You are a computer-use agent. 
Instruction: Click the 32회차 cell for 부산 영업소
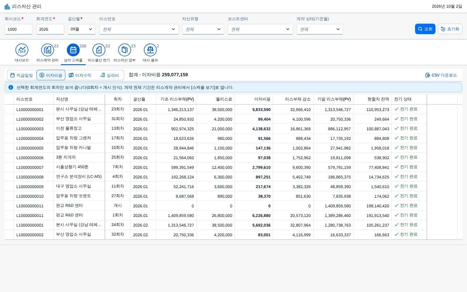click(118, 234)
